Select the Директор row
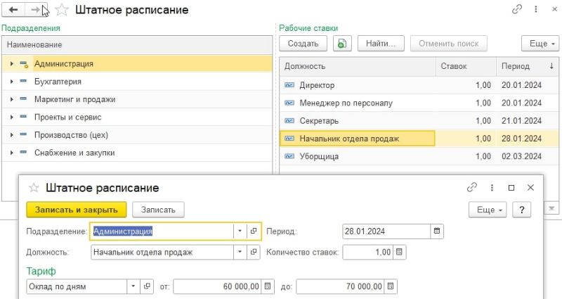The height and width of the screenshot is (299, 562). [x=419, y=85]
